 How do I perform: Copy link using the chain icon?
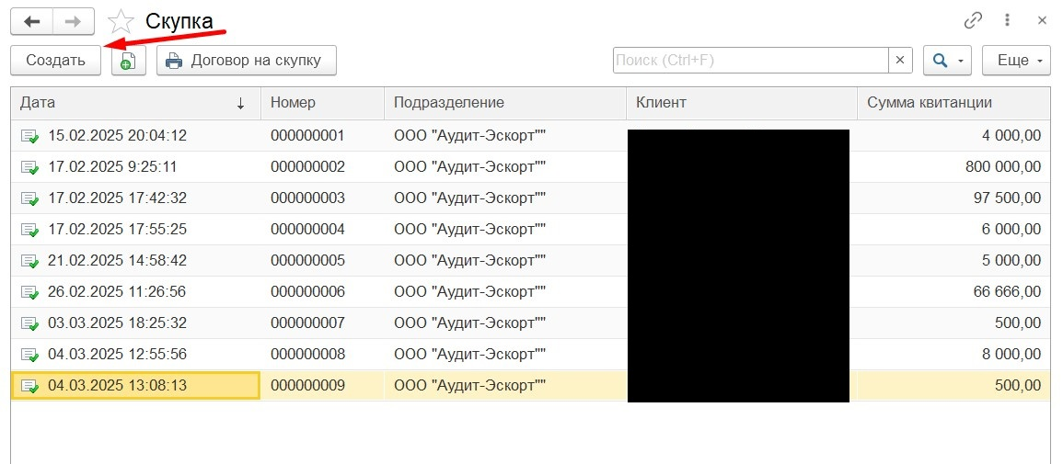point(973,21)
